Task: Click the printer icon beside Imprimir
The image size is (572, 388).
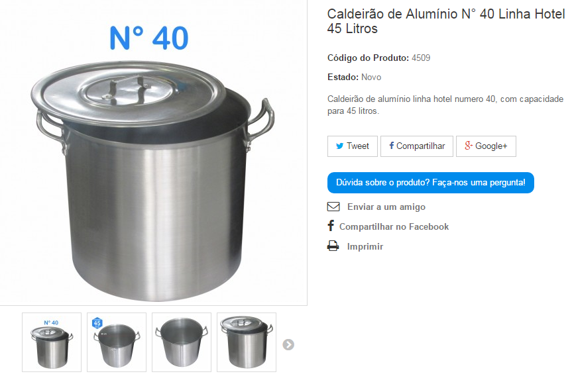Action: click(x=333, y=246)
